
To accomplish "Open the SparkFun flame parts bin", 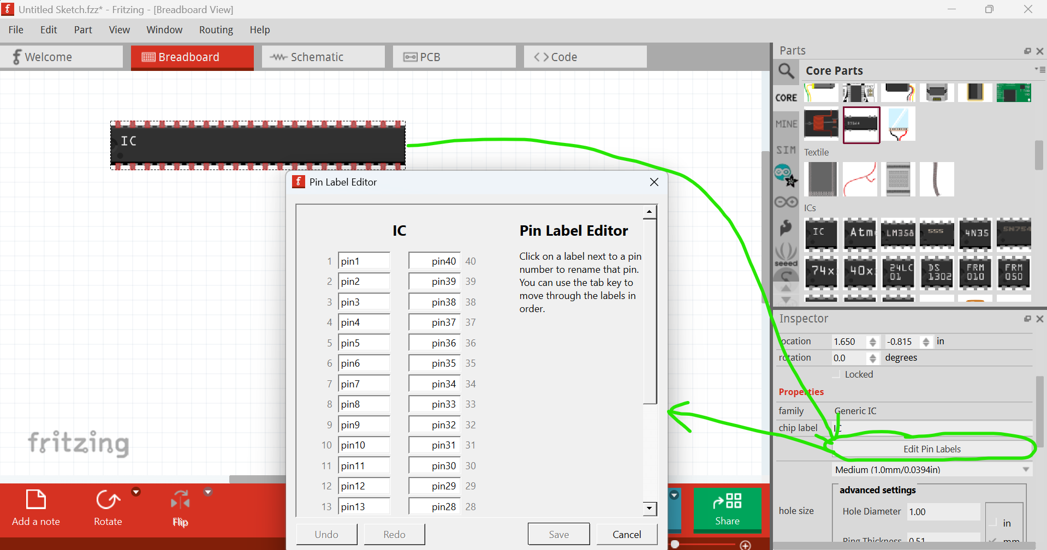I will (x=786, y=228).
